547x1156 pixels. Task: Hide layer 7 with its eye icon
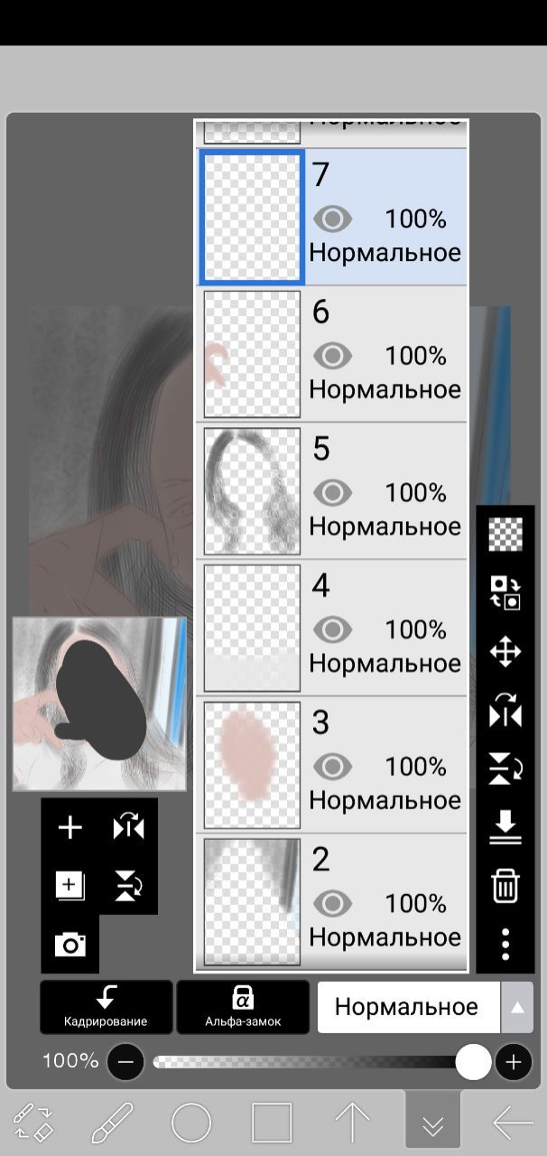pos(333,219)
